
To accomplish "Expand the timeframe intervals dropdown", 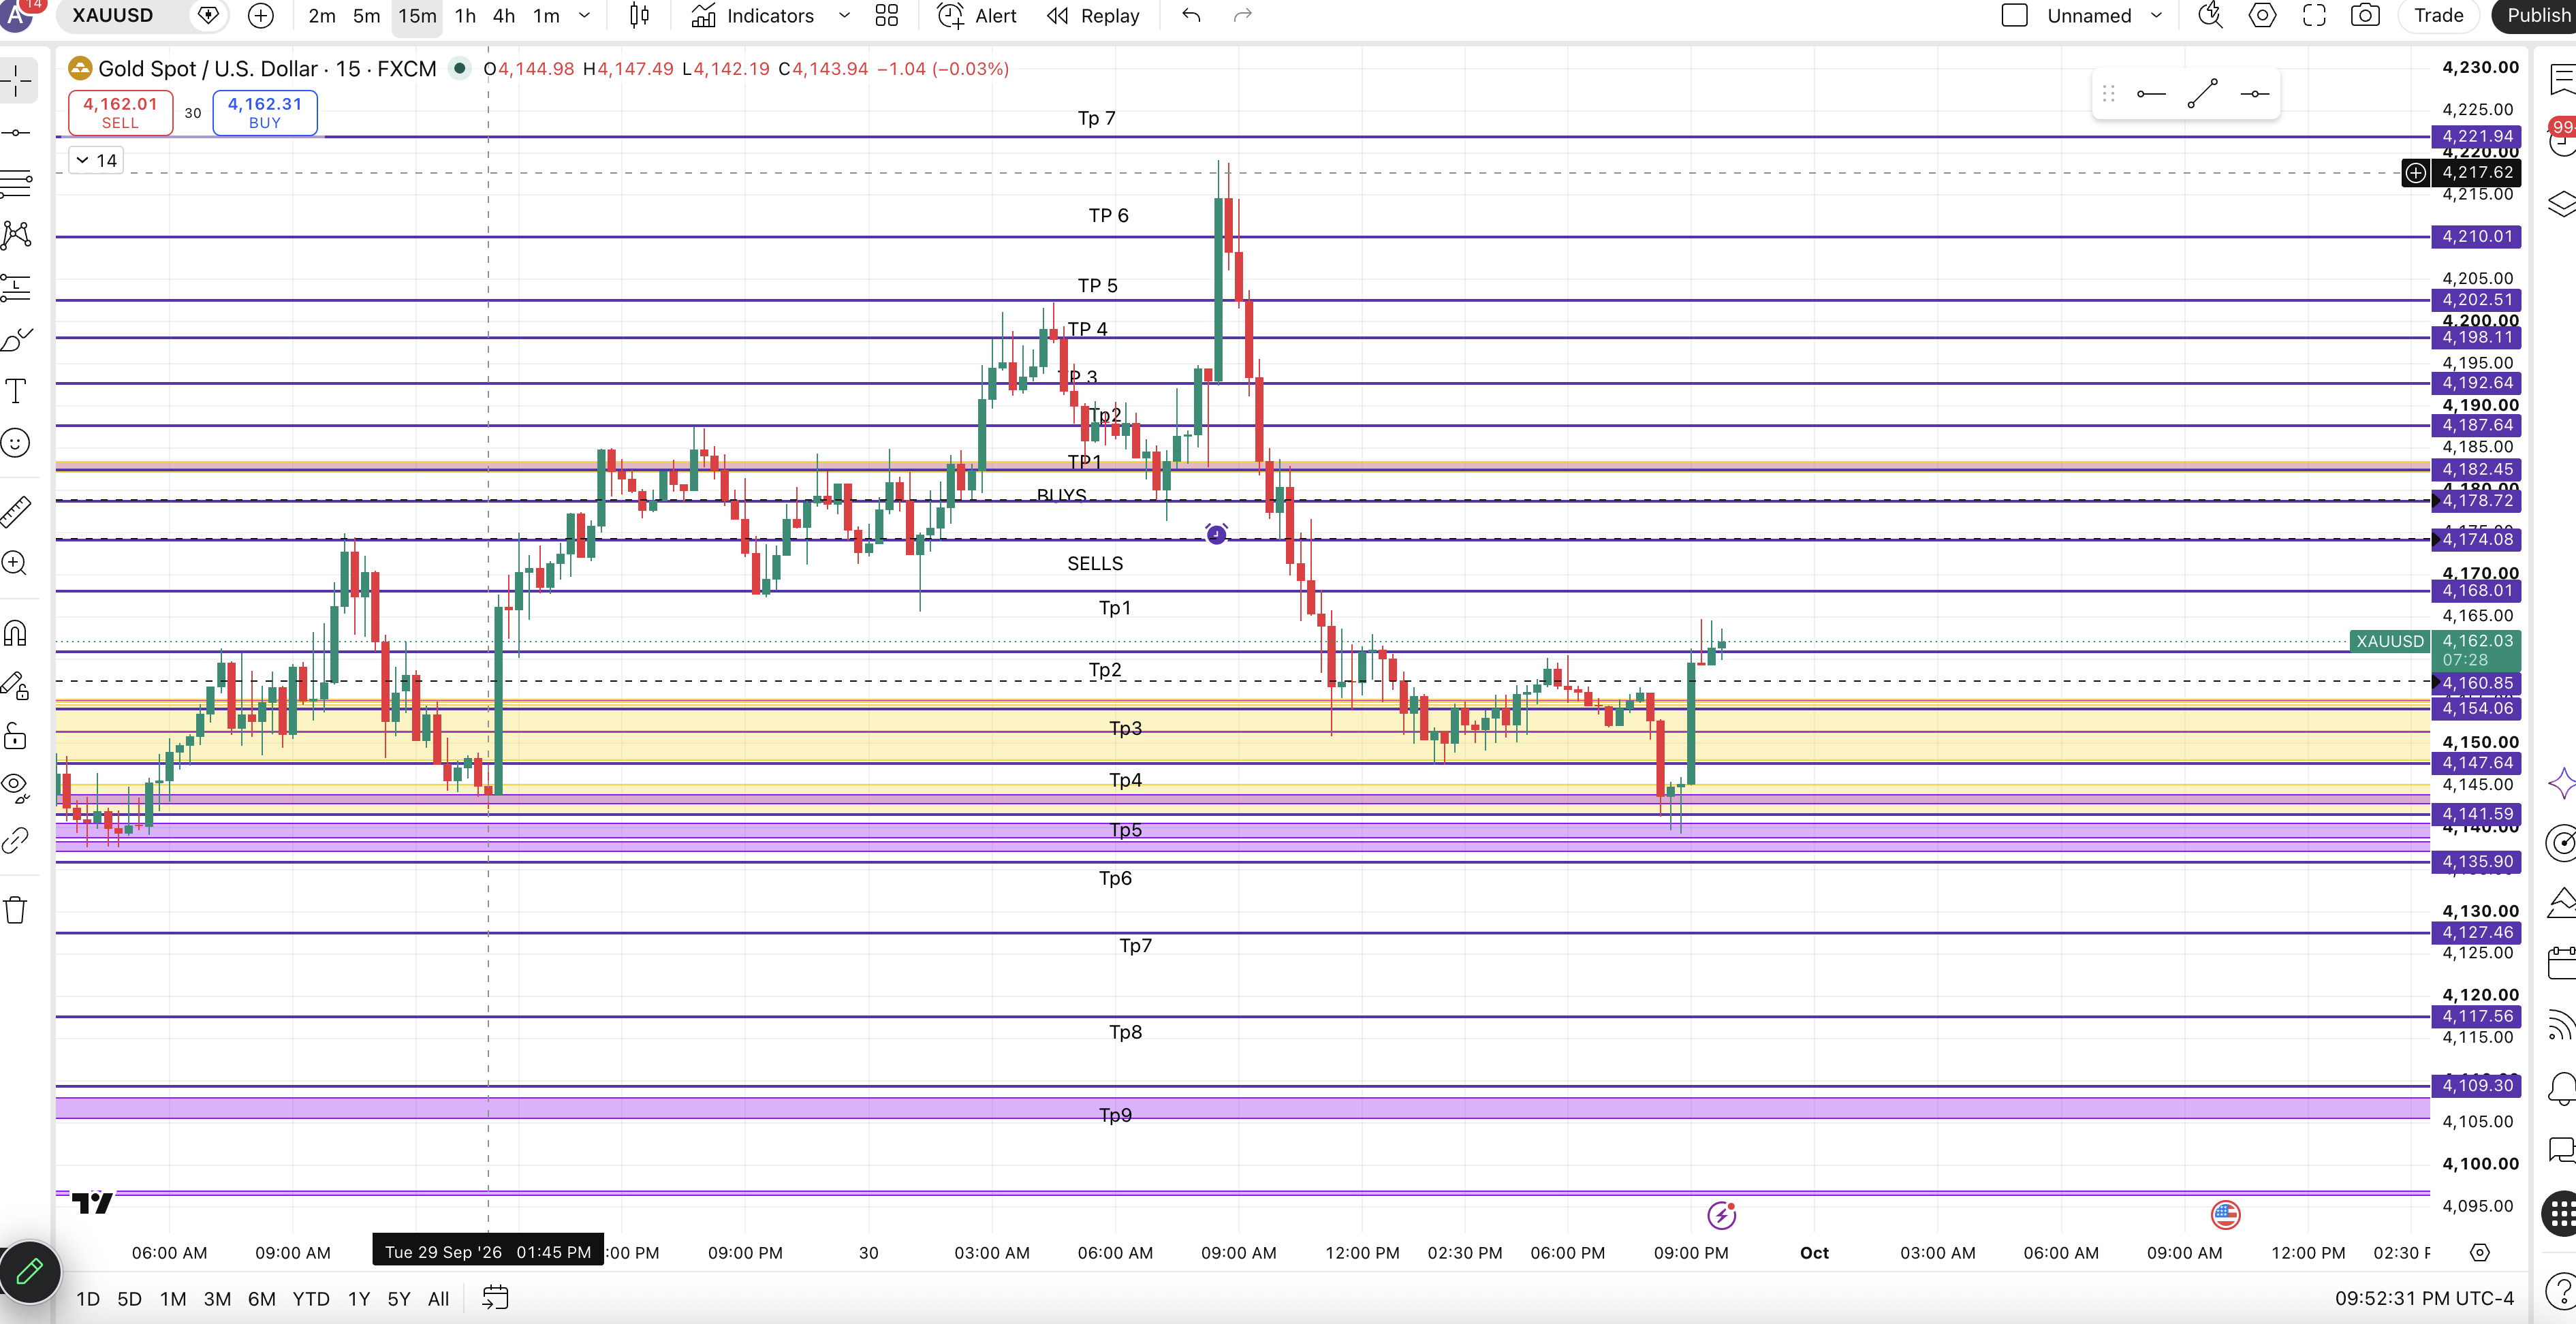I will coord(585,16).
